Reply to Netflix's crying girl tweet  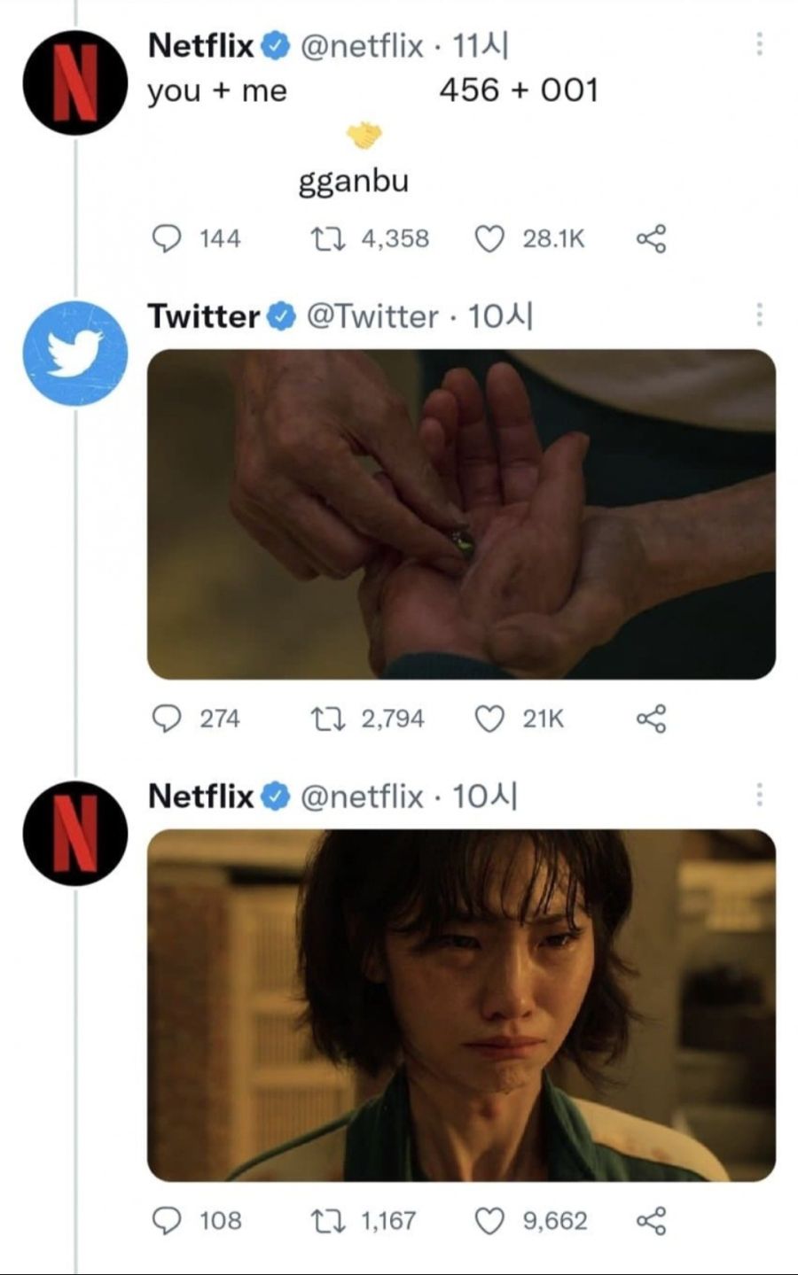pyautogui.click(x=168, y=1221)
